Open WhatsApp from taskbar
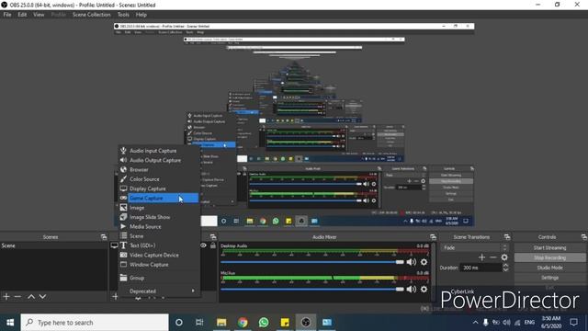The image size is (588, 331). tap(264, 323)
